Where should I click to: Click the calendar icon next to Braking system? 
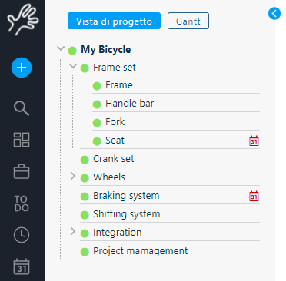(254, 196)
